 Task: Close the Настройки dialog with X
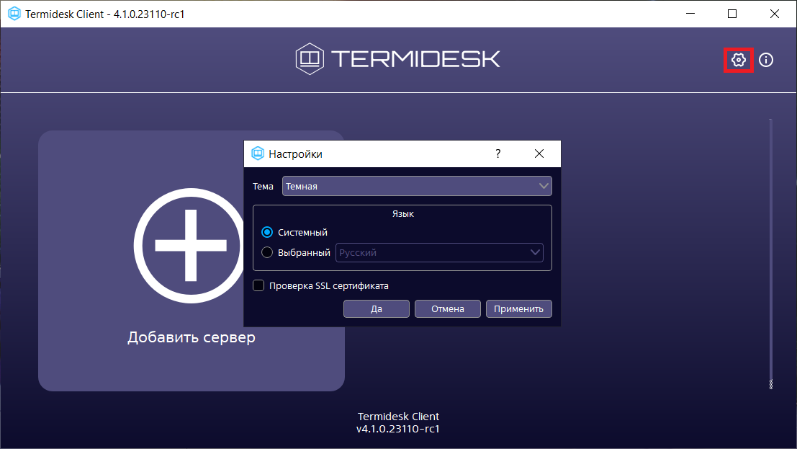coord(539,154)
